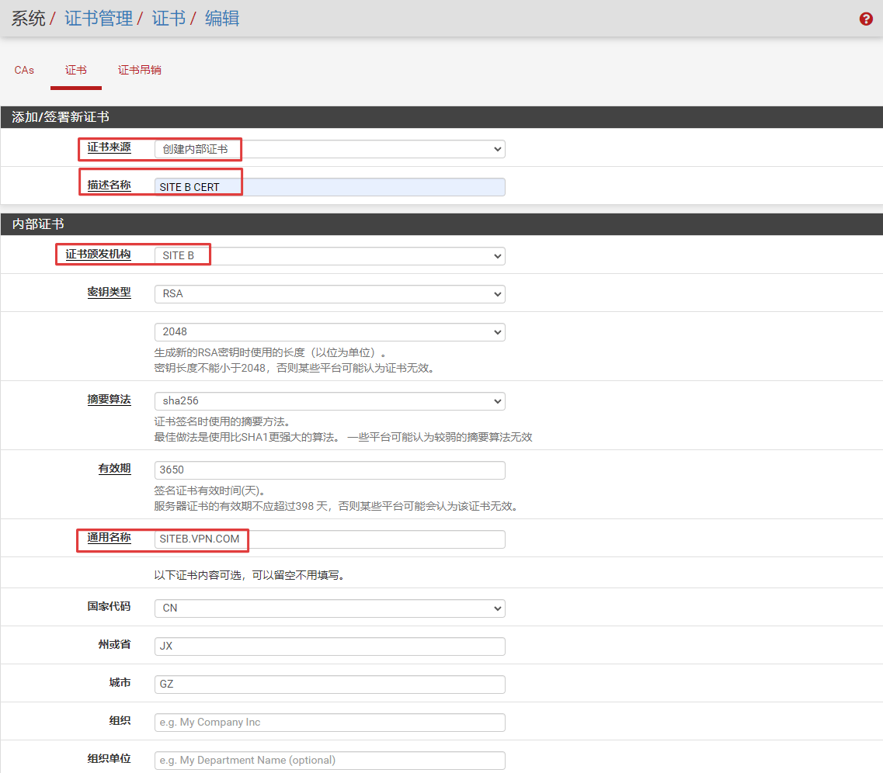The height and width of the screenshot is (773, 883).
Task: Open the 密钥类型 RSA dropdown
Action: 329,294
